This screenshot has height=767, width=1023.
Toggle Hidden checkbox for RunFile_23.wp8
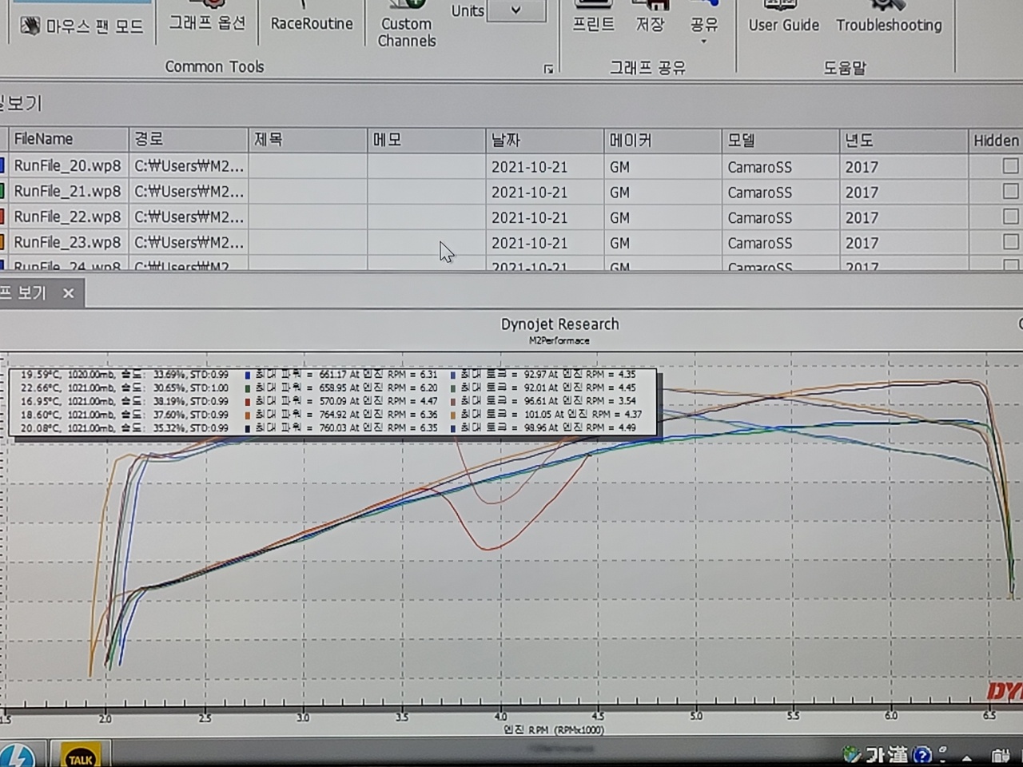pos(1010,241)
